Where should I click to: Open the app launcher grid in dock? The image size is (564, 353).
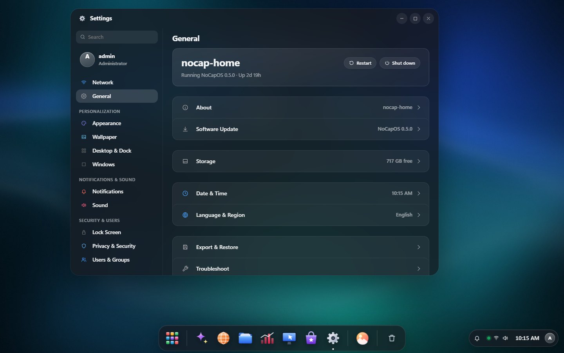172,338
